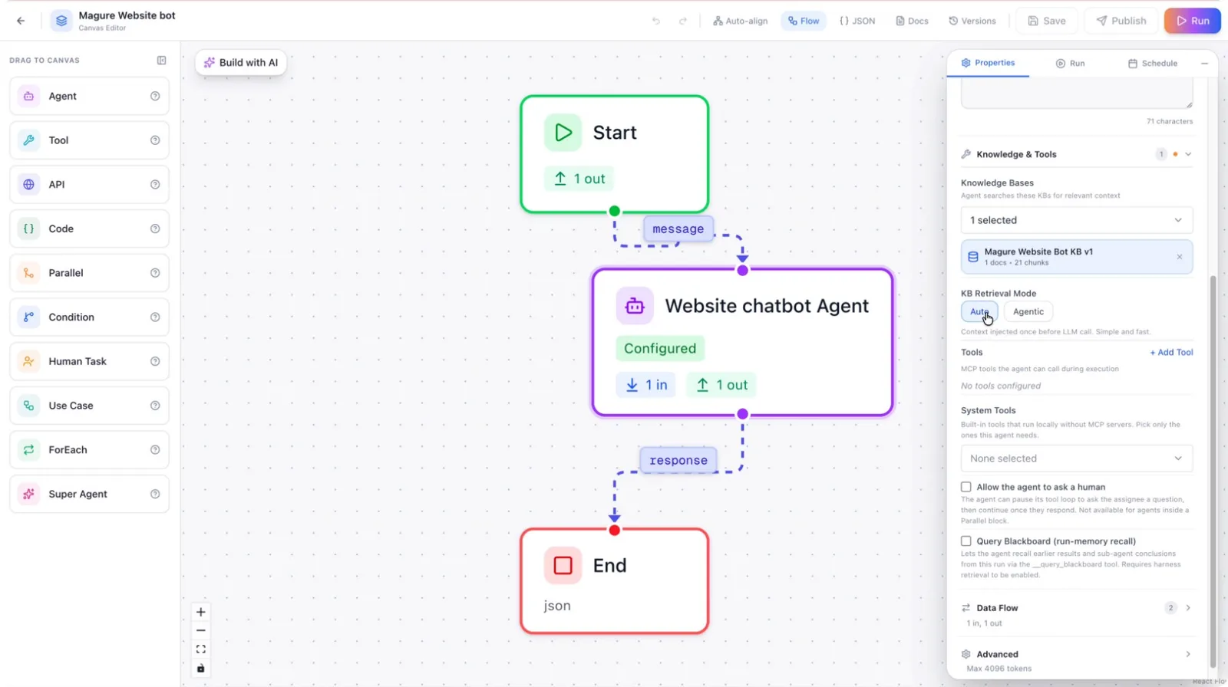This screenshot has height=687, width=1228.
Task: Show help for the Condition block
Action: 155,317
